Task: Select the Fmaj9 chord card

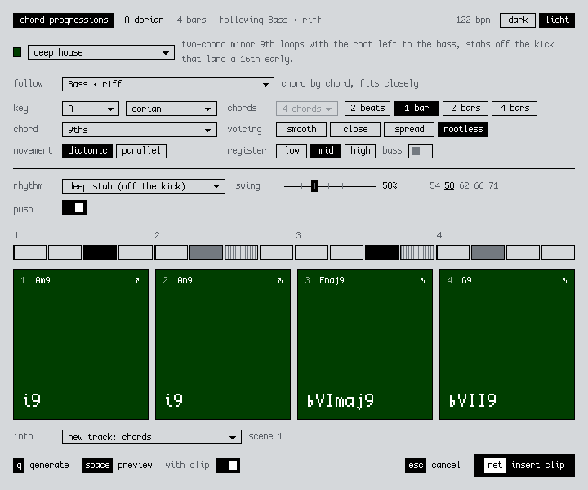Action: coord(365,345)
